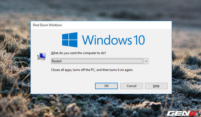The height and width of the screenshot is (117, 201).
Task: Confirm restart with the OK button
Action: (106, 86)
